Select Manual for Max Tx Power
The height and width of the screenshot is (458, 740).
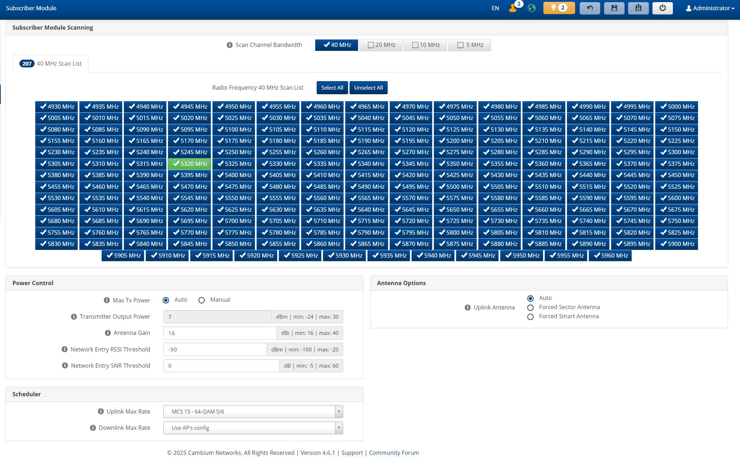(x=202, y=300)
